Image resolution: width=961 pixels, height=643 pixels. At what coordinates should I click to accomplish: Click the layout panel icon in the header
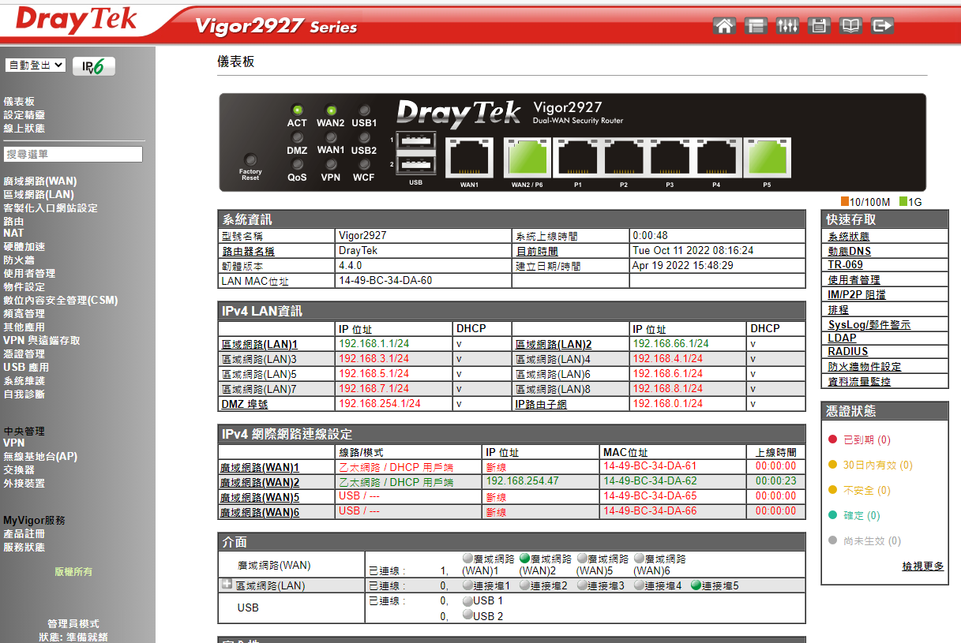(x=756, y=26)
